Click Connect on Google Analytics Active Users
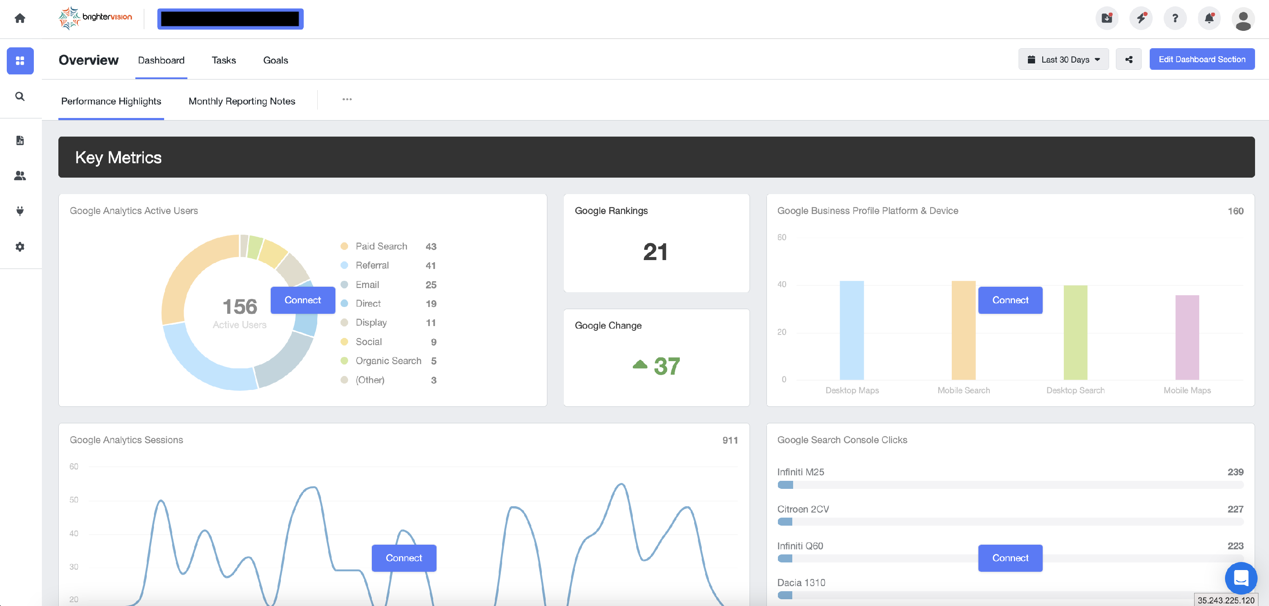1269x606 pixels. tap(302, 300)
